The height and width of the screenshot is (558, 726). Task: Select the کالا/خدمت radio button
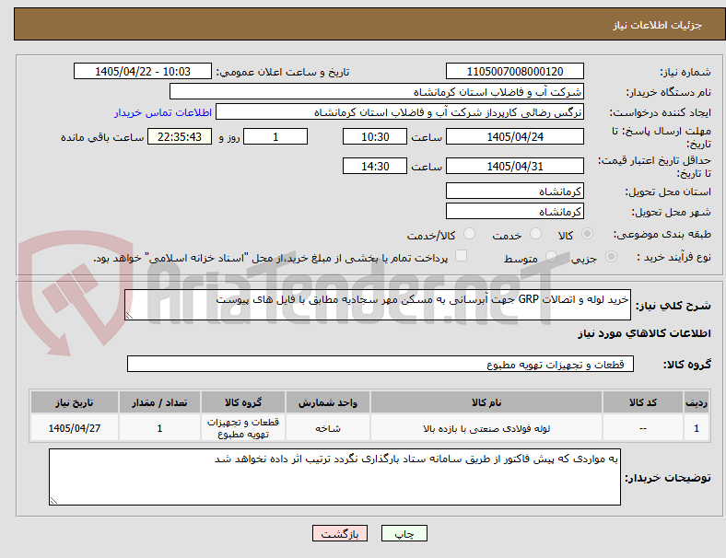(469, 234)
